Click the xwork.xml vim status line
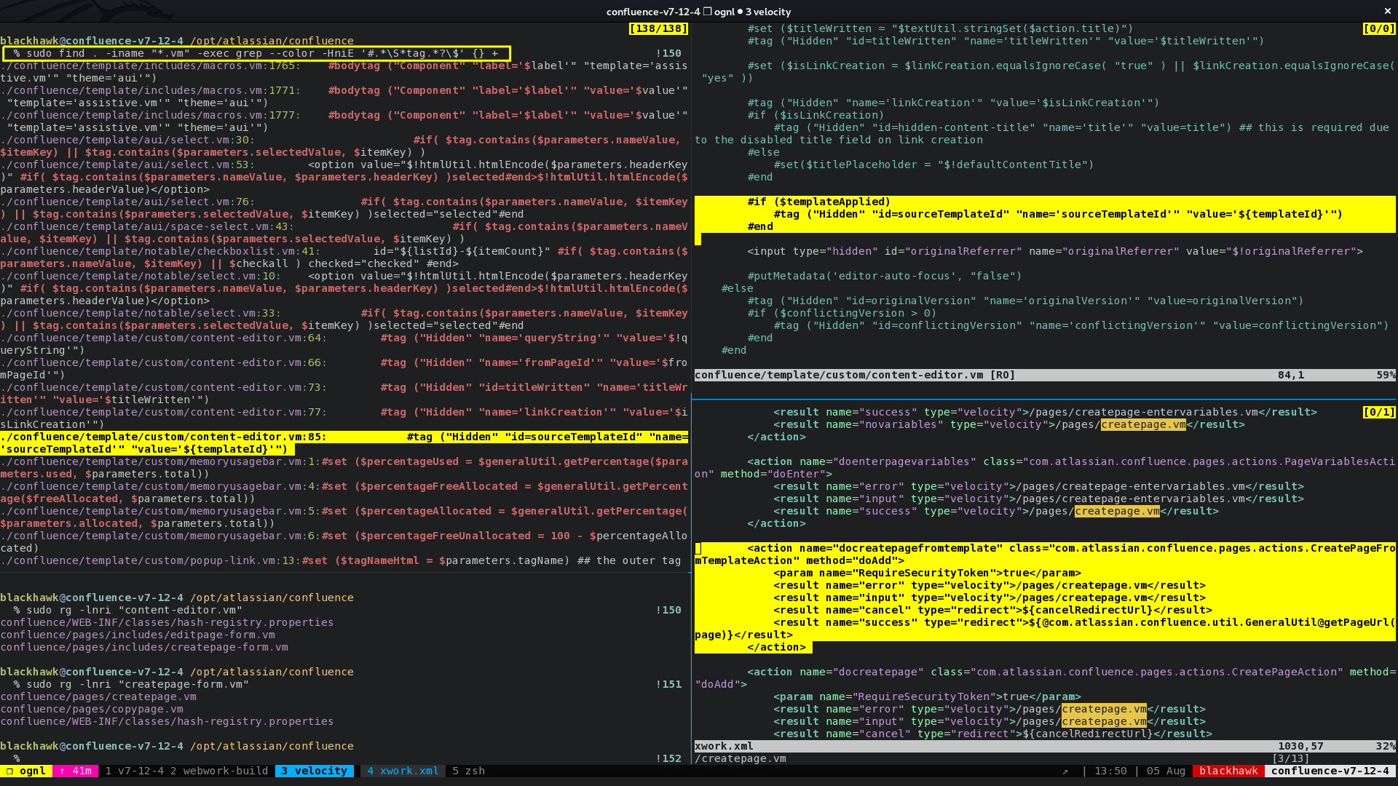The height and width of the screenshot is (786, 1398). [x=1045, y=746]
